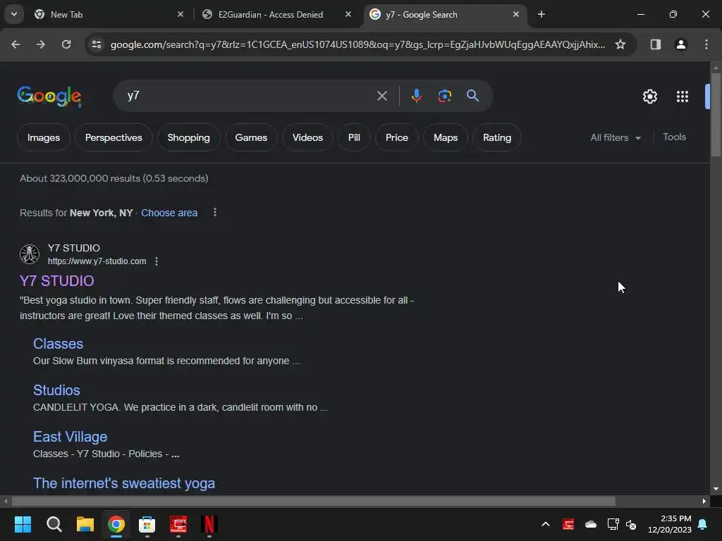View site information icon in address bar
Screen dimensions: 722x541
[97, 44]
